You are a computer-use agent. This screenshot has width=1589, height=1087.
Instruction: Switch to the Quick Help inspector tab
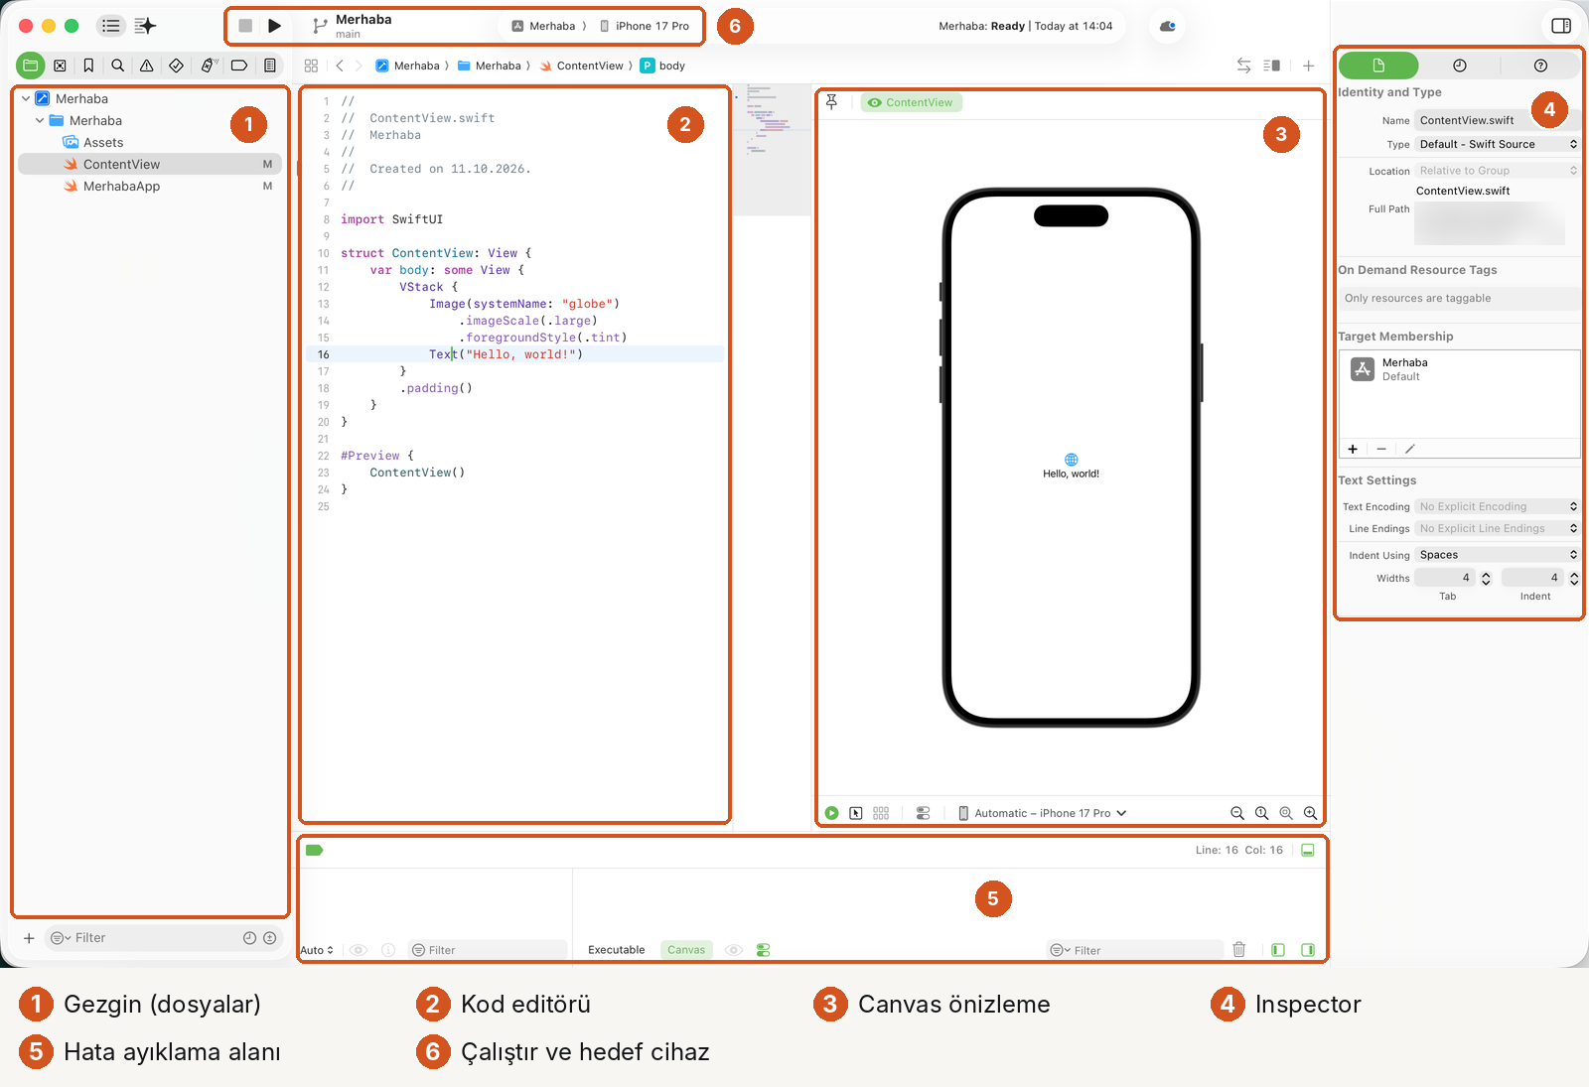point(1540,66)
